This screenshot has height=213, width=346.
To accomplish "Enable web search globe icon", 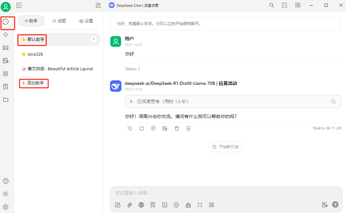I will [141, 205].
